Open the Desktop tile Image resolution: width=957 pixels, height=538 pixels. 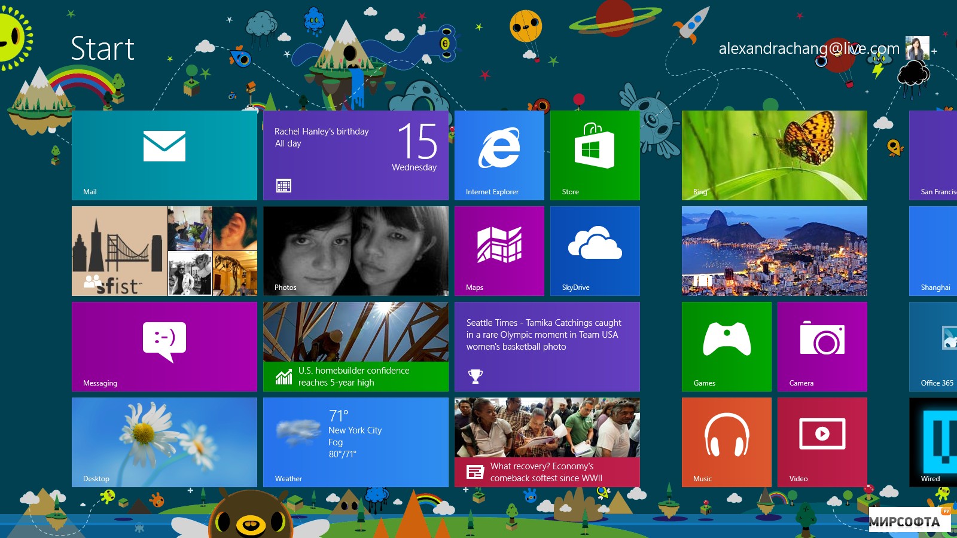pyautogui.click(x=164, y=442)
